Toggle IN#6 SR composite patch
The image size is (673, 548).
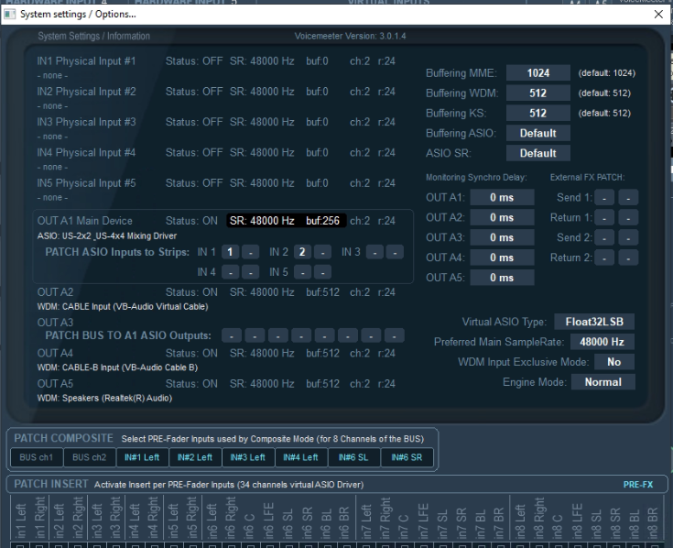(407, 457)
